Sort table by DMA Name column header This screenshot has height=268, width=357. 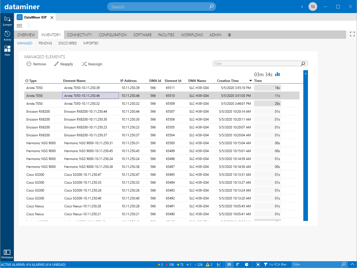197,81
